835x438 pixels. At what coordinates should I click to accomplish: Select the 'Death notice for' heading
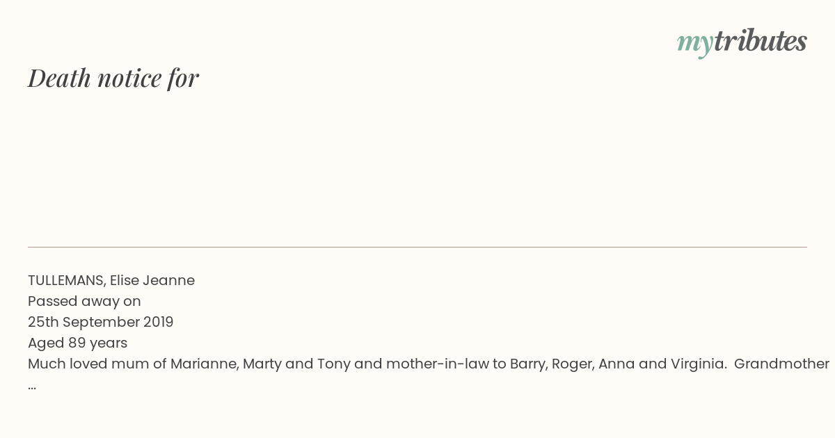(113, 79)
